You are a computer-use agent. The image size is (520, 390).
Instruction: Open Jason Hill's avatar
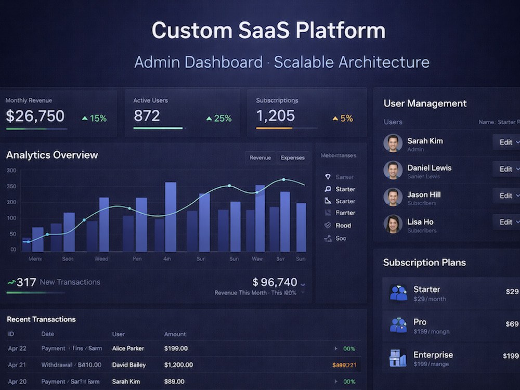pyautogui.click(x=393, y=197)
